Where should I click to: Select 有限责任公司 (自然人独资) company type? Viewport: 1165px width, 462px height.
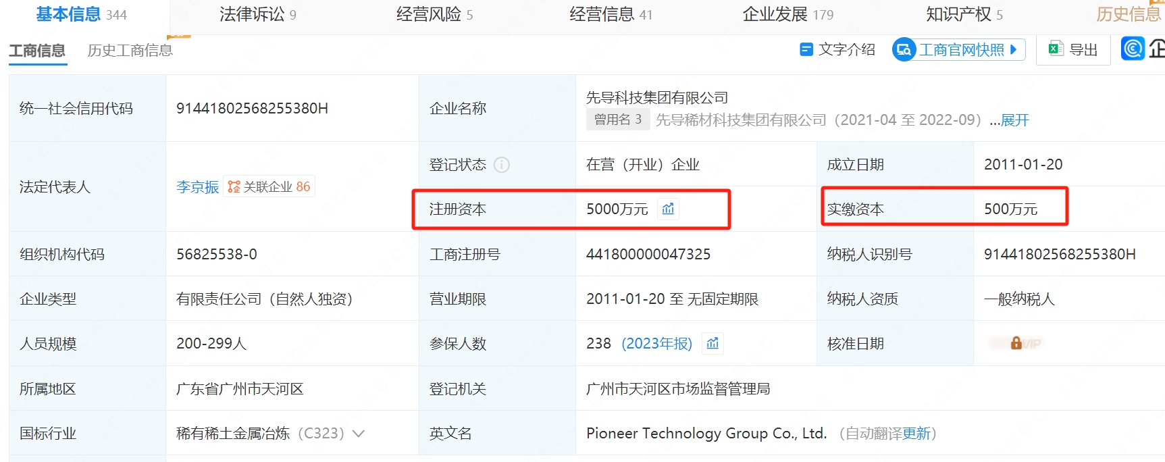pos(264,299)
